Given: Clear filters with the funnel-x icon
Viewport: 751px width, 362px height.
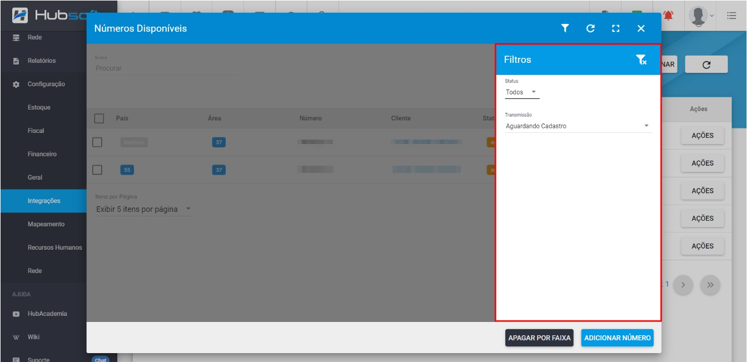Looking at the screenshot, I should coord(641,59).
